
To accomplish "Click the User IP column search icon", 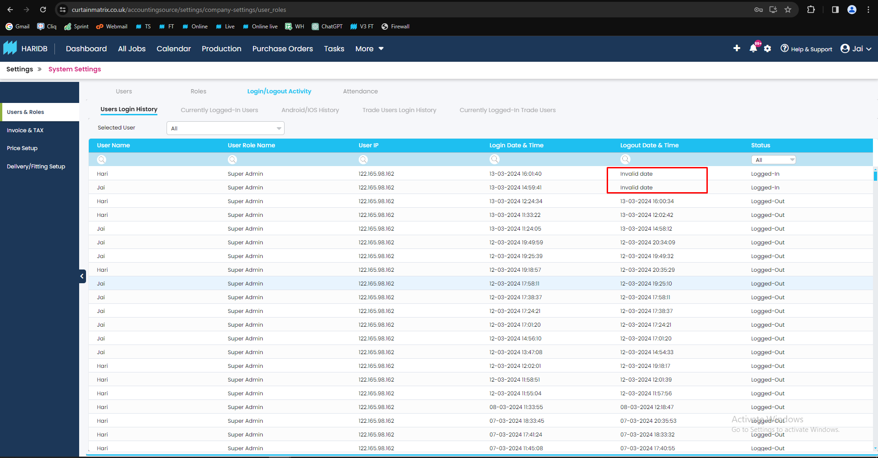I will point(363,159).
